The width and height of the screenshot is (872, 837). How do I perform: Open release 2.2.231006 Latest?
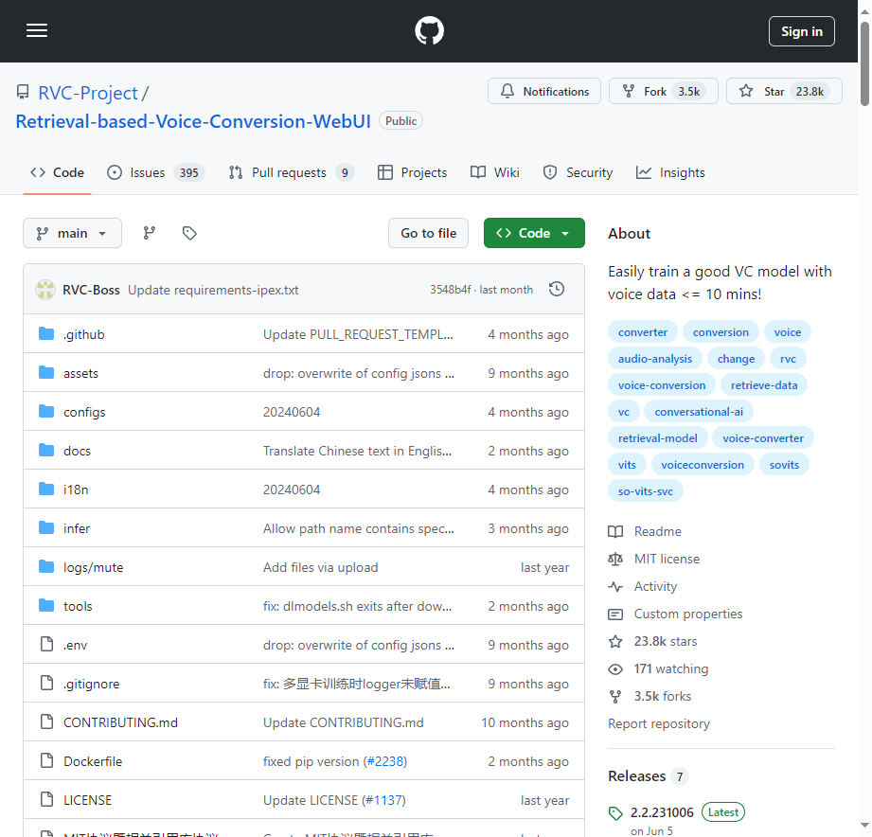(x=677, y=812)
